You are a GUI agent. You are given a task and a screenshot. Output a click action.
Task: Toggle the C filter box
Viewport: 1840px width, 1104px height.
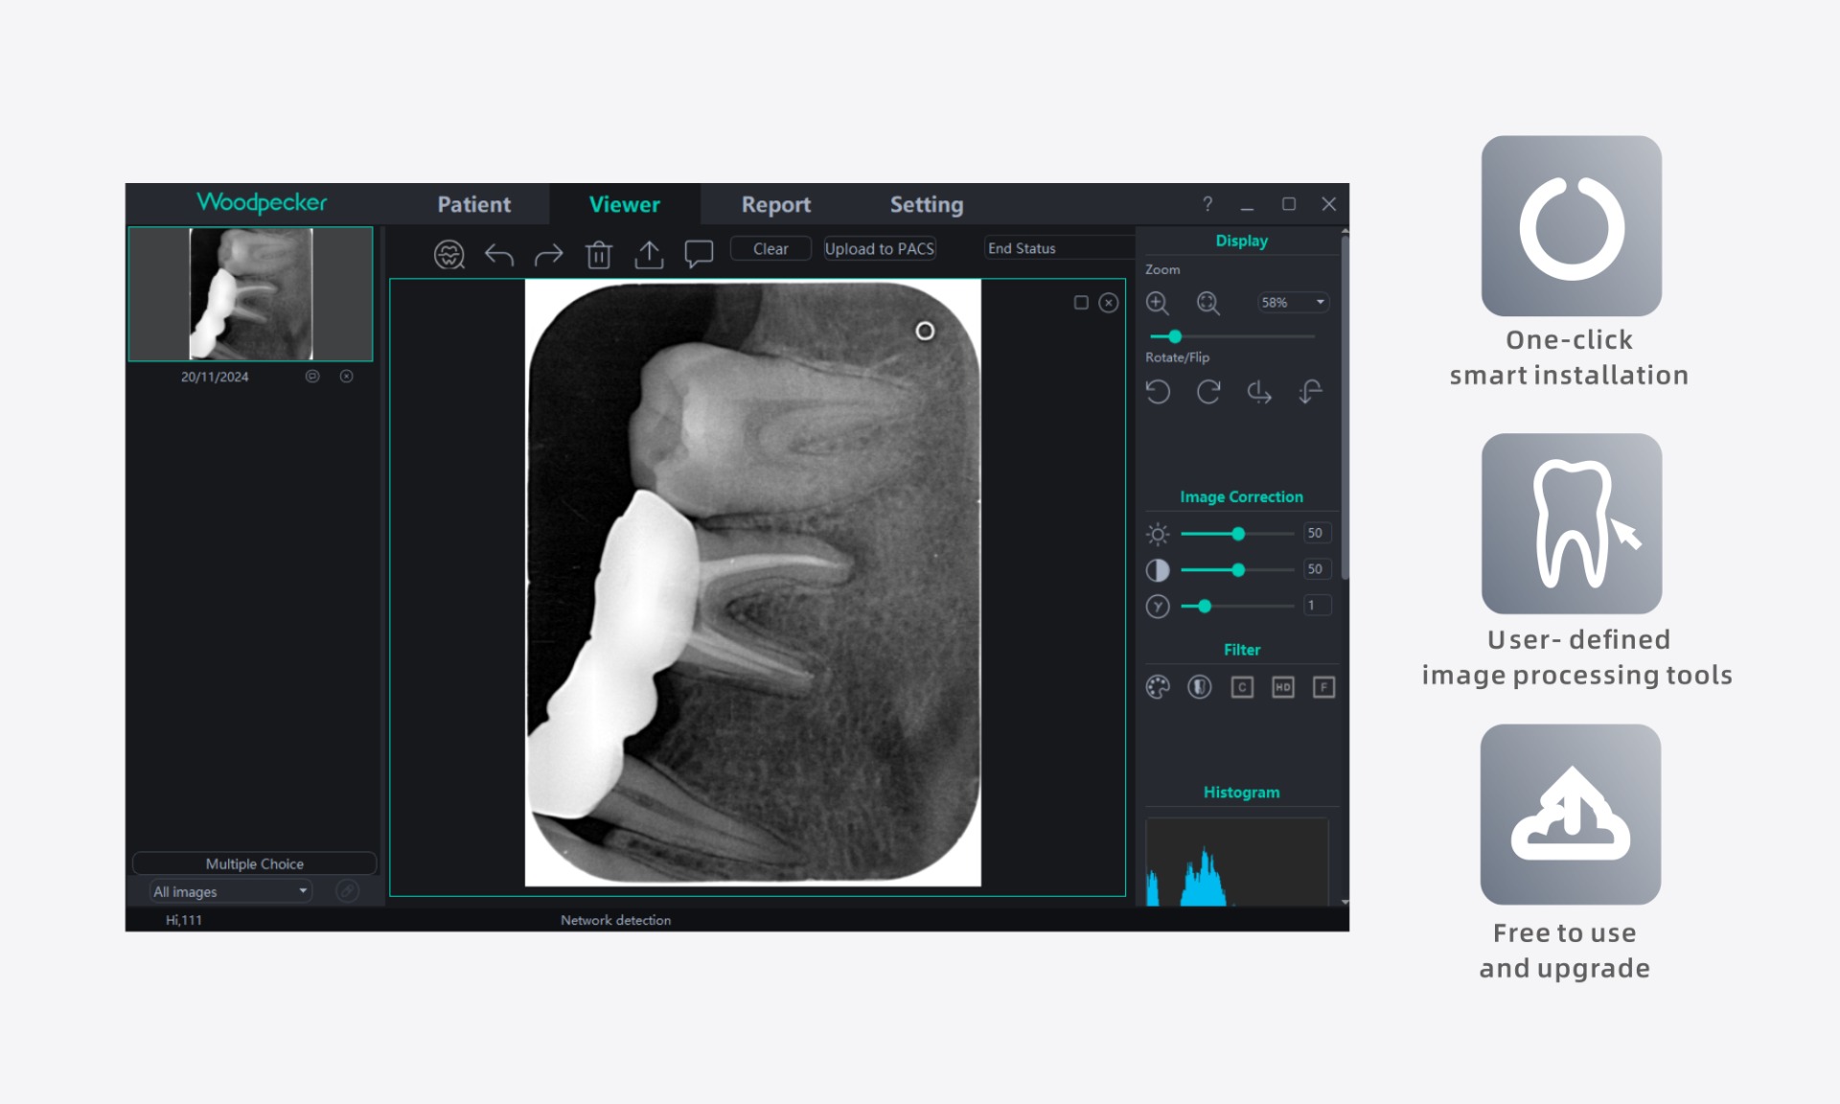1242,687
